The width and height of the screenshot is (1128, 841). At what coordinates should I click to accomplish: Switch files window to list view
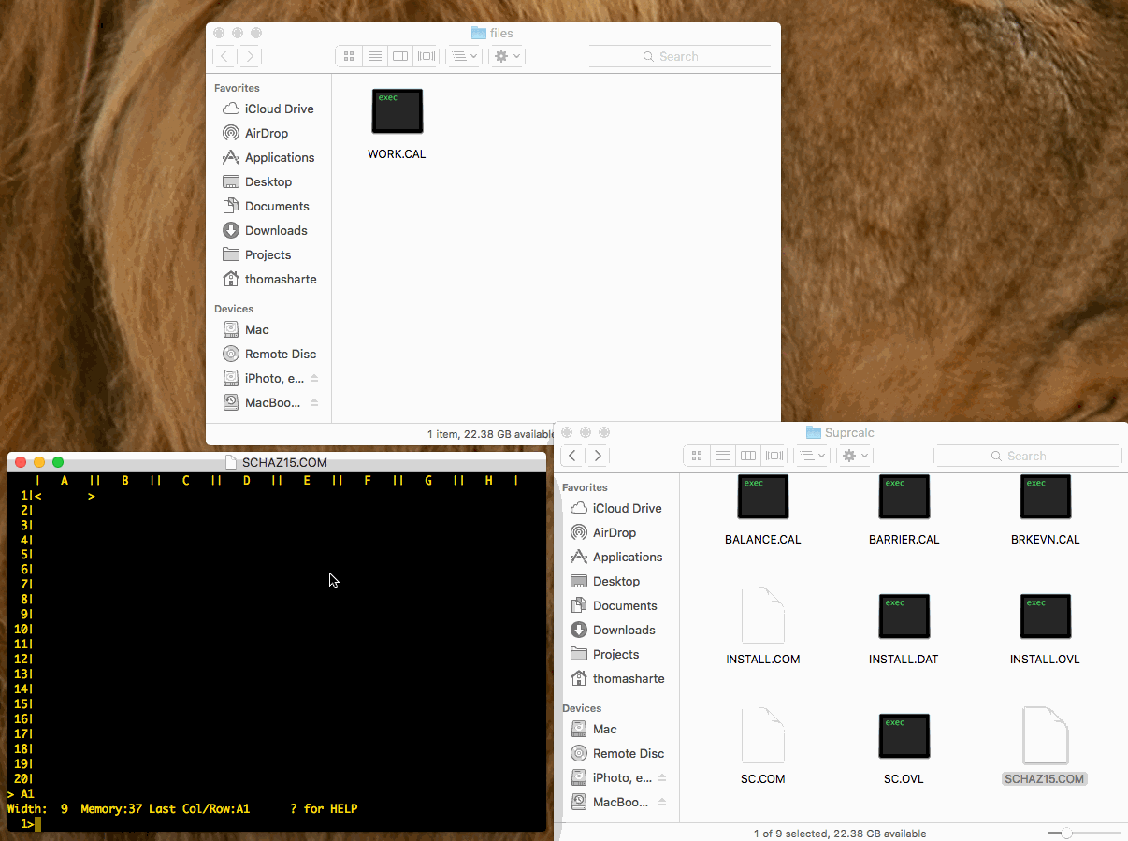point(374,56)
